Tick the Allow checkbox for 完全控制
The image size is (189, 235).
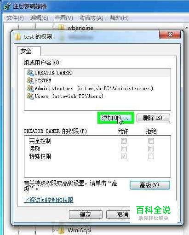tap(124, 141)
